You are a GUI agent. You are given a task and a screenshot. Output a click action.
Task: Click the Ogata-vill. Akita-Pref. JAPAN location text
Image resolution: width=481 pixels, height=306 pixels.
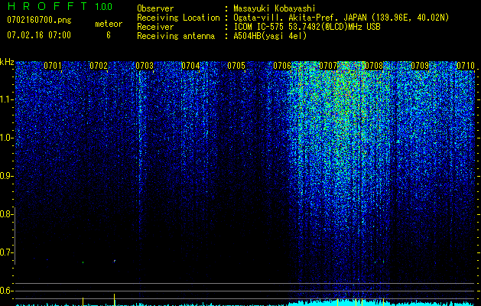(x=341, y=18)
